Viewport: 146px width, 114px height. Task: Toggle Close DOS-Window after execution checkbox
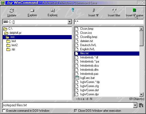click(76, 111)
